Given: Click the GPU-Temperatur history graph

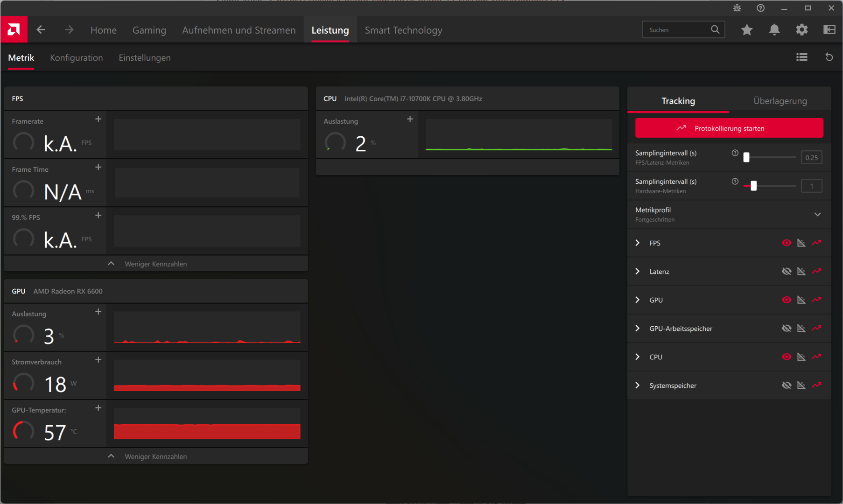Looking at the screenshot, I should 207,424.
